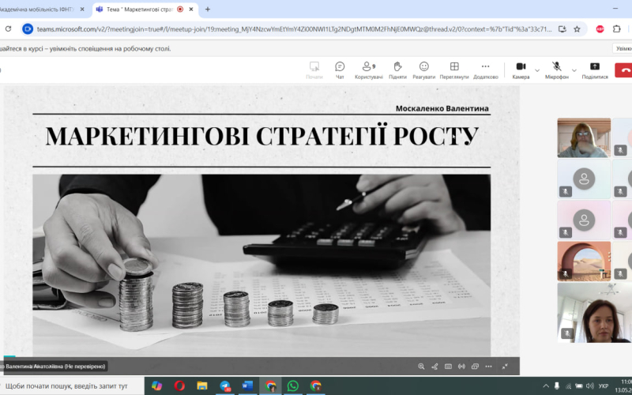Open the Реагувати reactions menu
Viewport: 632px width, 395px height.
pyautogui.click(x=423, y=70)
